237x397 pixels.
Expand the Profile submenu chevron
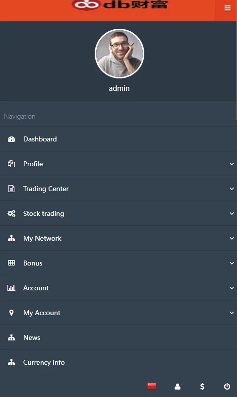pos(232,164)
